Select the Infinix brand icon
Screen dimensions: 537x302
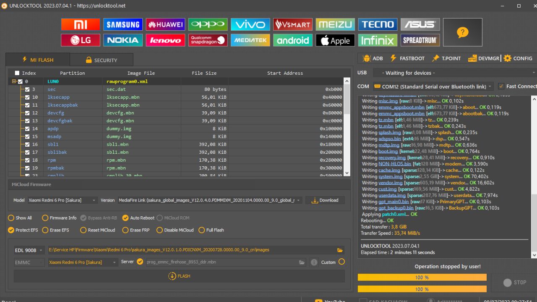point(378,40)
